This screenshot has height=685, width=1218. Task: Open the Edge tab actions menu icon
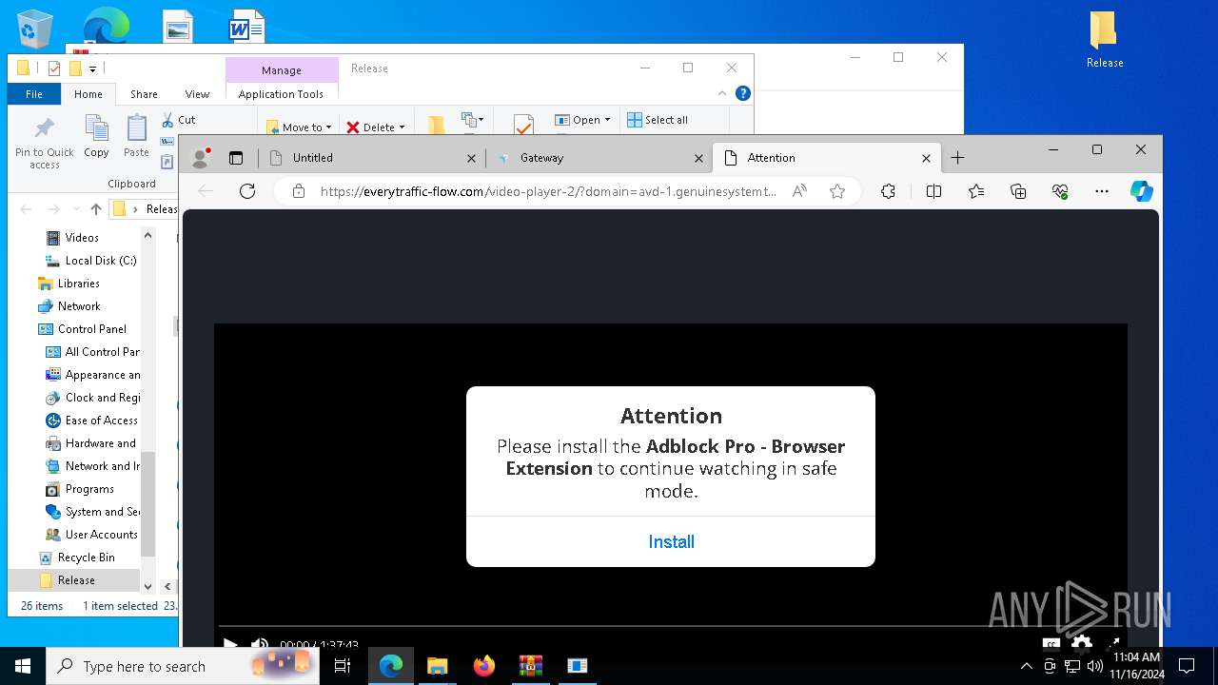click(236, 158)
